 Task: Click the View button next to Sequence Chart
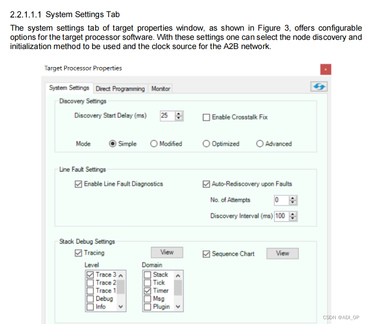(x=282, y=254)
